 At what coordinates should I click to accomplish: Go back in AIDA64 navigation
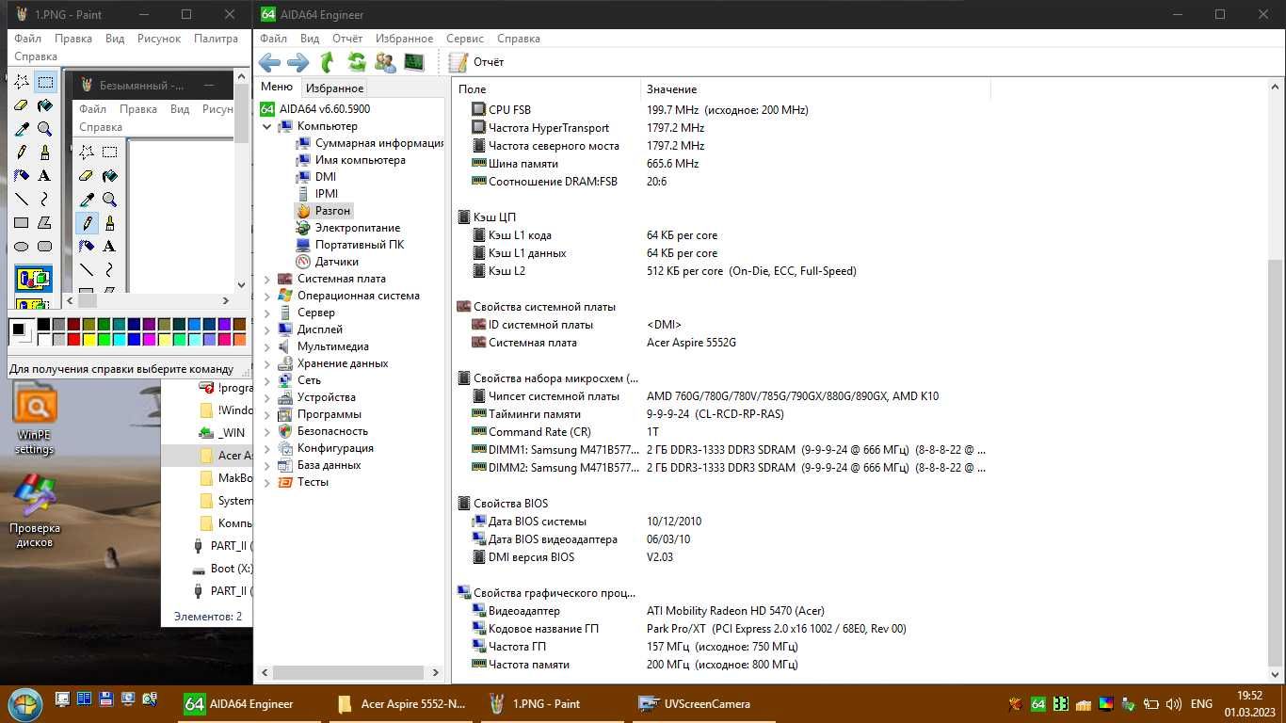[x=270, y=62]
